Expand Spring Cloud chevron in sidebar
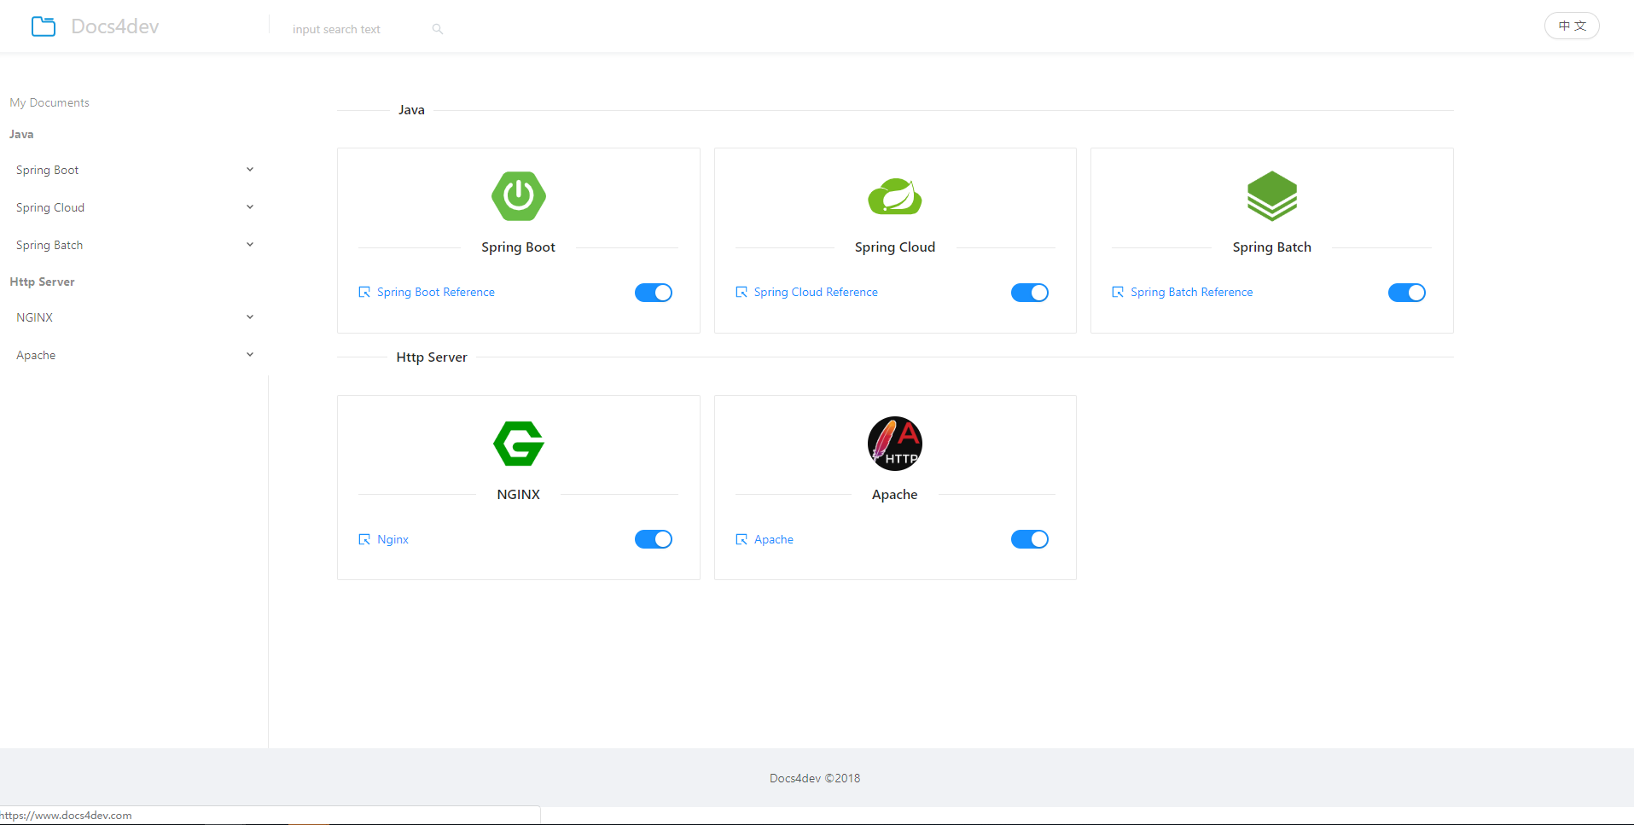 (250, 207)
